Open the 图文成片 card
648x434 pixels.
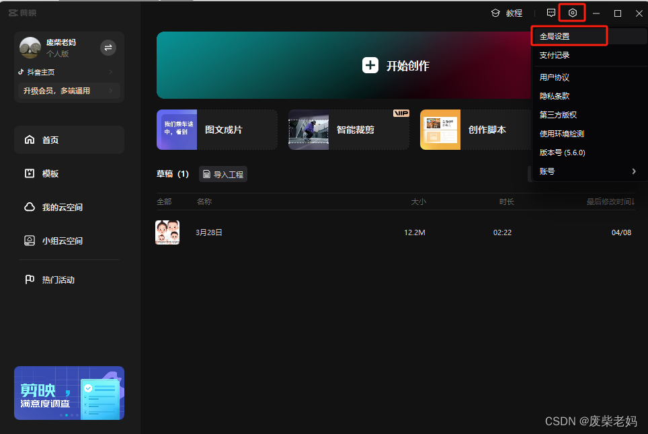pyautogui.click(x=217, y=130)
